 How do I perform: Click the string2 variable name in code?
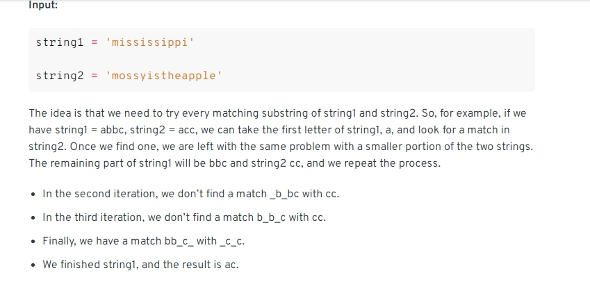60,76
